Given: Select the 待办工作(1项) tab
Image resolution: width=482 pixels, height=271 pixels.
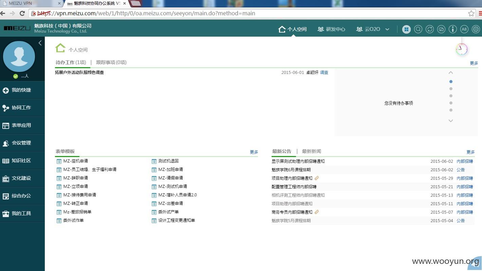Looking at the screenshot, I should tap(71, 62).
